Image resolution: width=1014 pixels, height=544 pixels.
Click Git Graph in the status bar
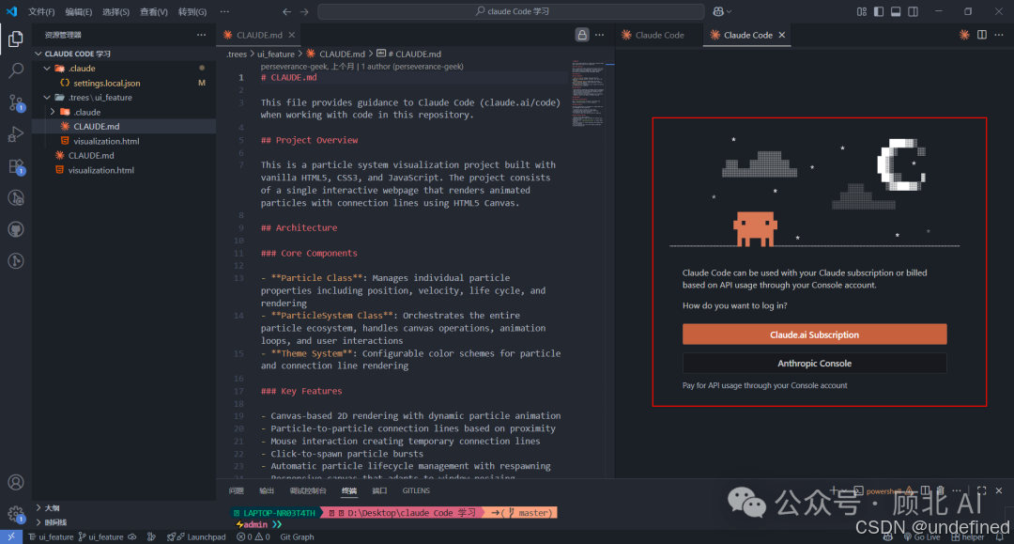297,536
